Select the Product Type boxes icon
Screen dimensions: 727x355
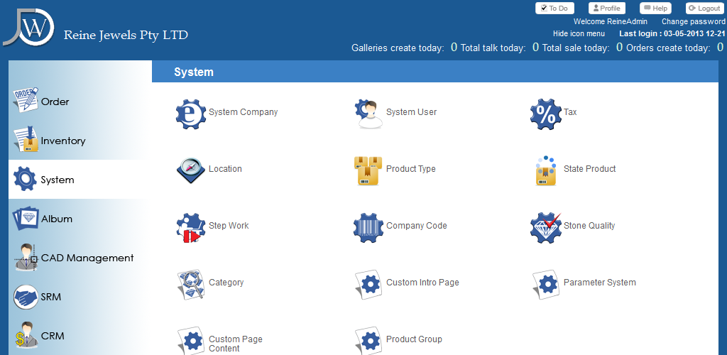click(x=368, y=170)
